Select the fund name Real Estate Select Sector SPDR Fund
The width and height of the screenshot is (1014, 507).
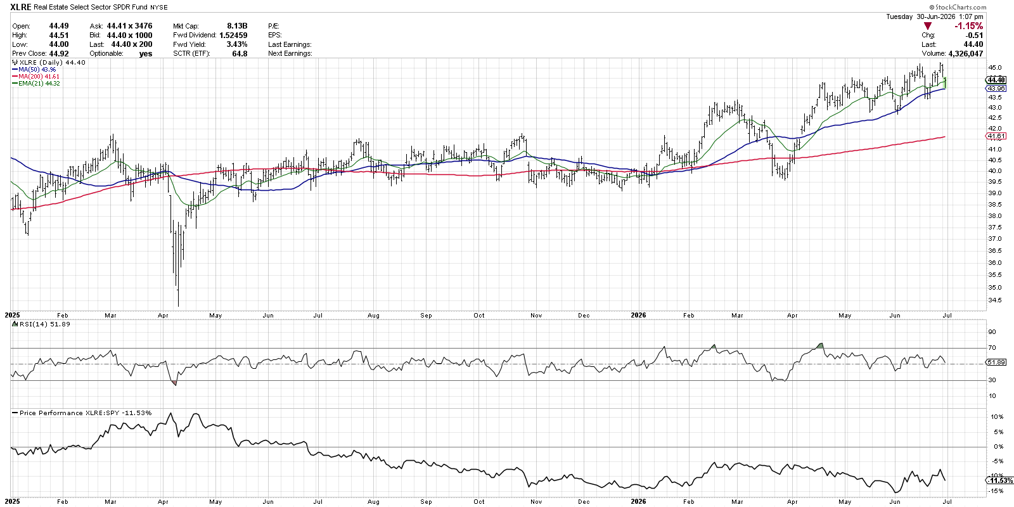click(x=91, y=7)
